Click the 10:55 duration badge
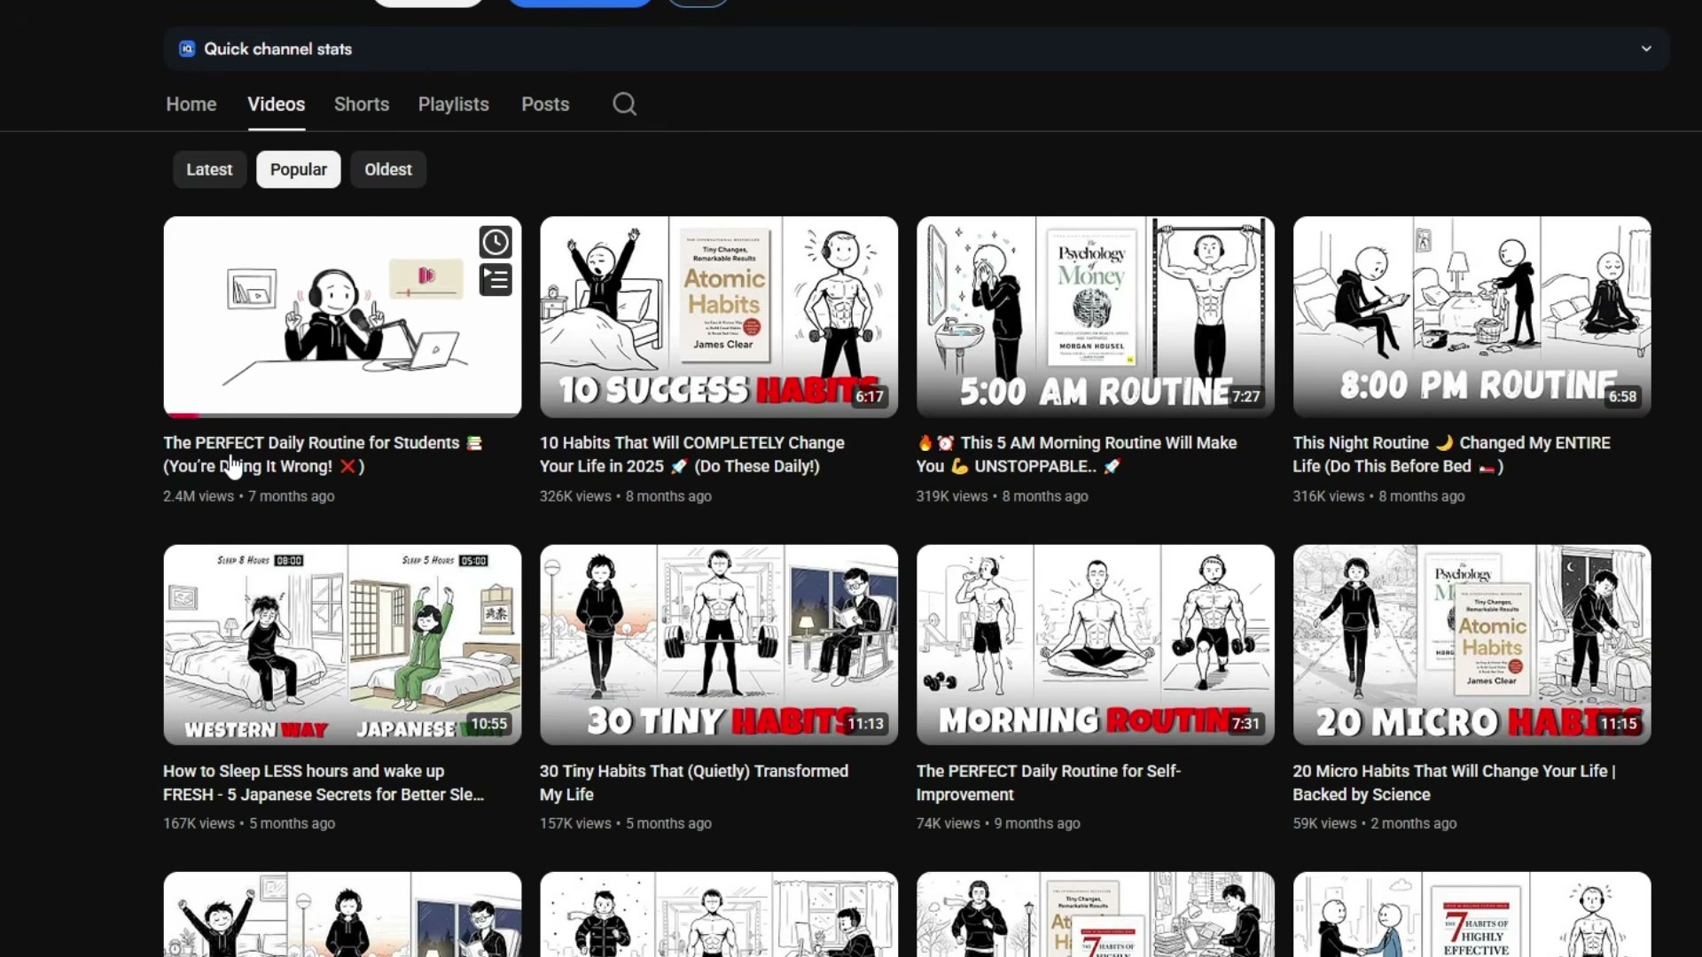 (488, 724)
